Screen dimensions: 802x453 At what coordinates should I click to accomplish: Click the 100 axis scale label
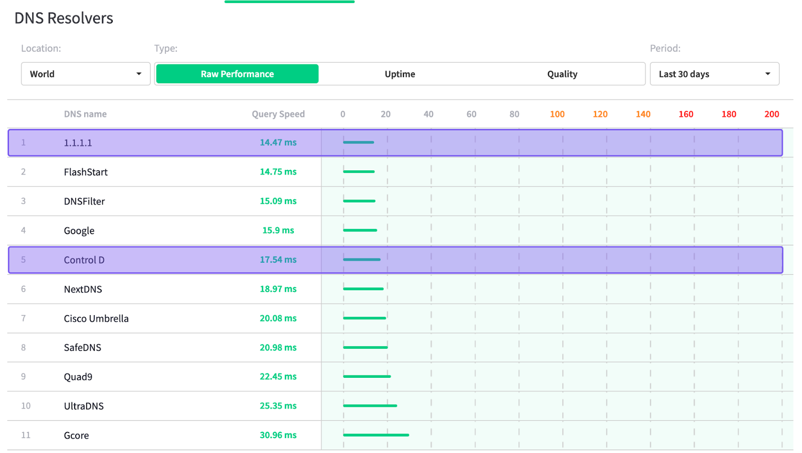point(557,114)
